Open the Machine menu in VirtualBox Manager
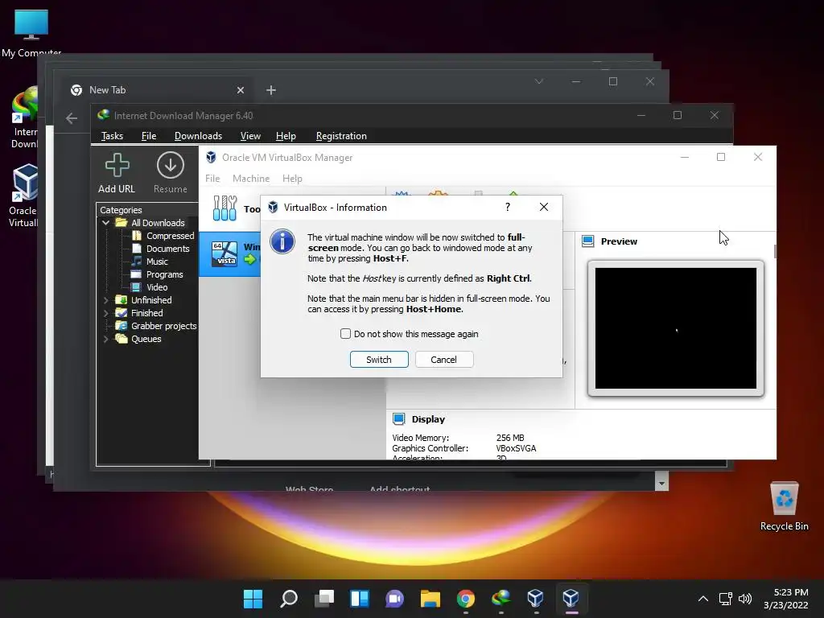This screenshot has height=618, width=824. (x=251, y=179)
